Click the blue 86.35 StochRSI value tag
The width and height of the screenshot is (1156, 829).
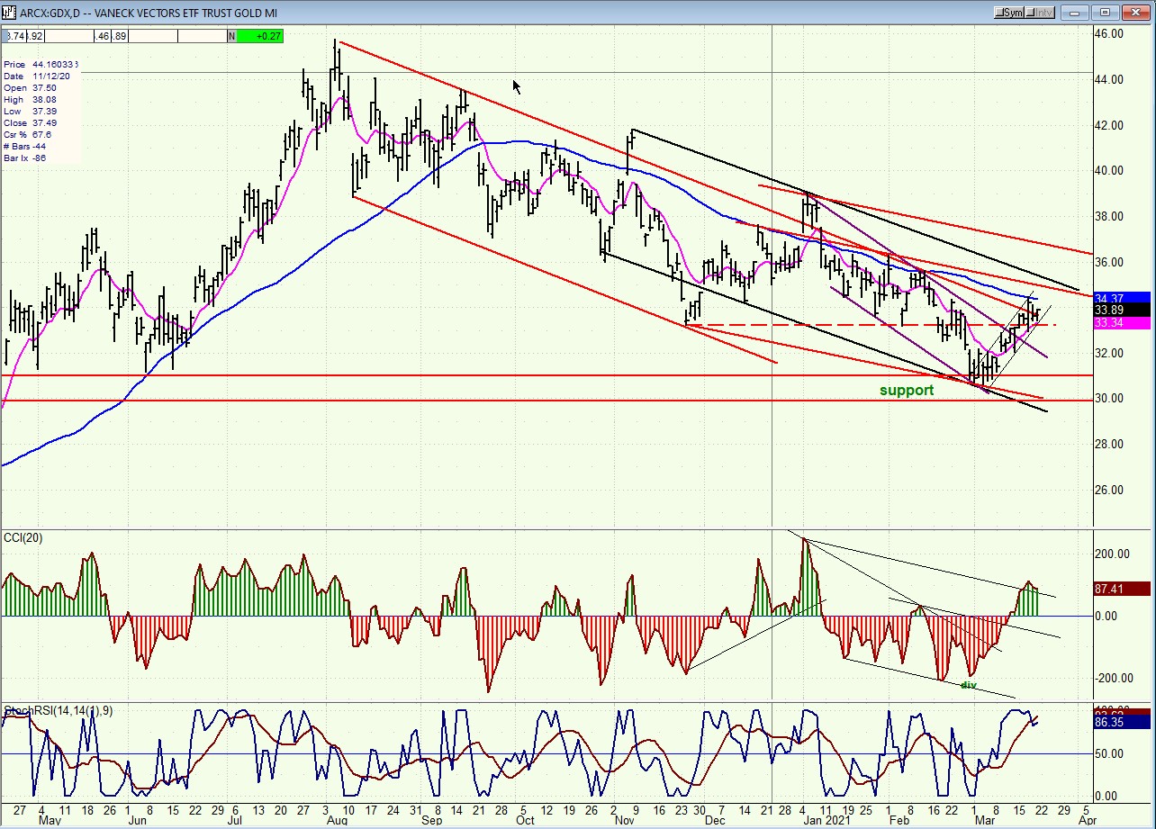pyautogui.click(x=1123, y=722)
